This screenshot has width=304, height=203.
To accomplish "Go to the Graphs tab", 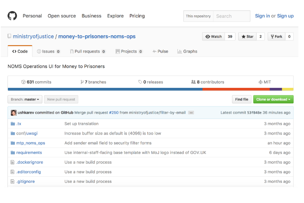I will 187,51.
